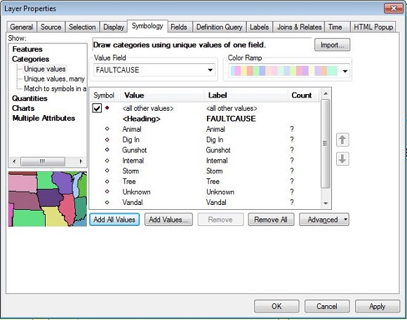Open the Advanced button dropdown
This screenshot has width=407, height=320.
point(324,220)
